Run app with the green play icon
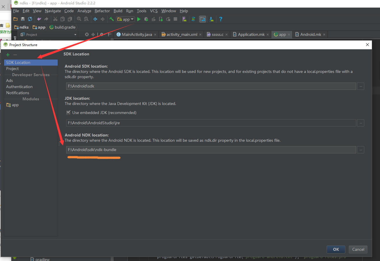Screen dimensions: 380x261 point(139,19)
